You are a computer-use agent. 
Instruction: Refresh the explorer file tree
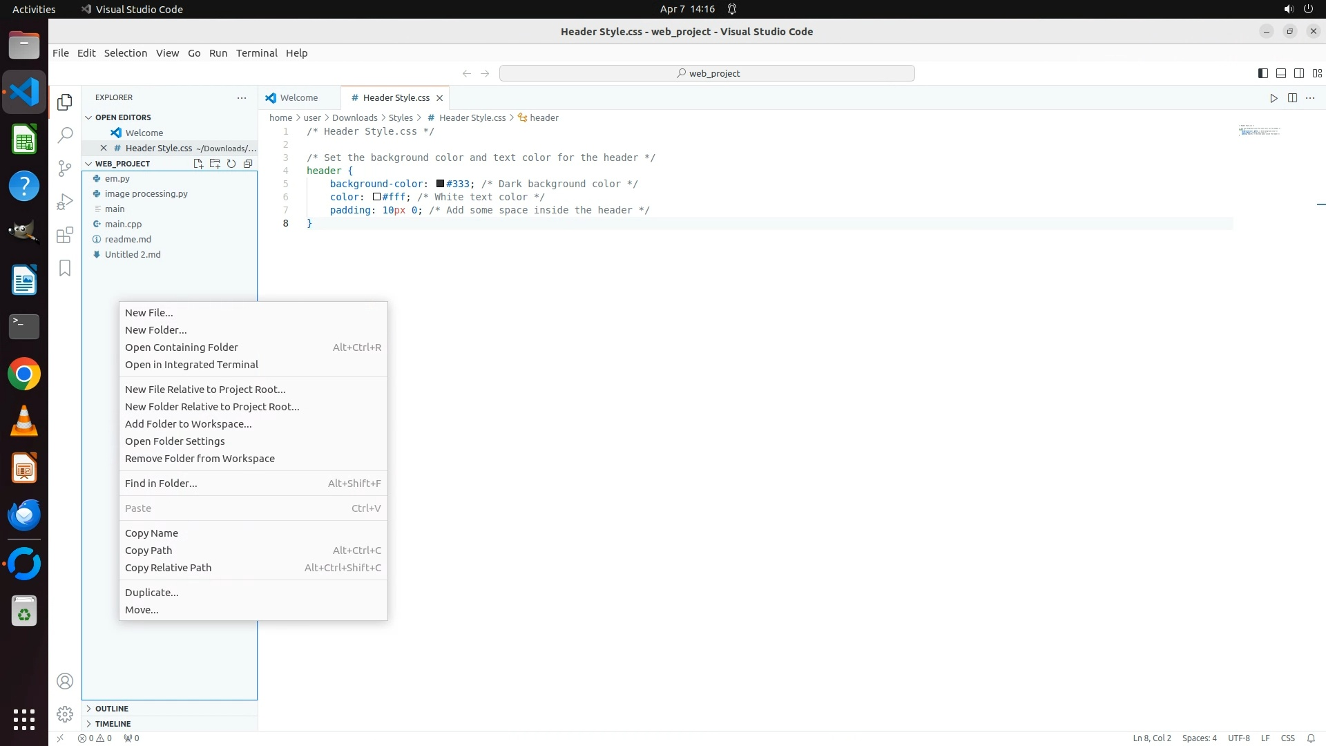[231, 164]
